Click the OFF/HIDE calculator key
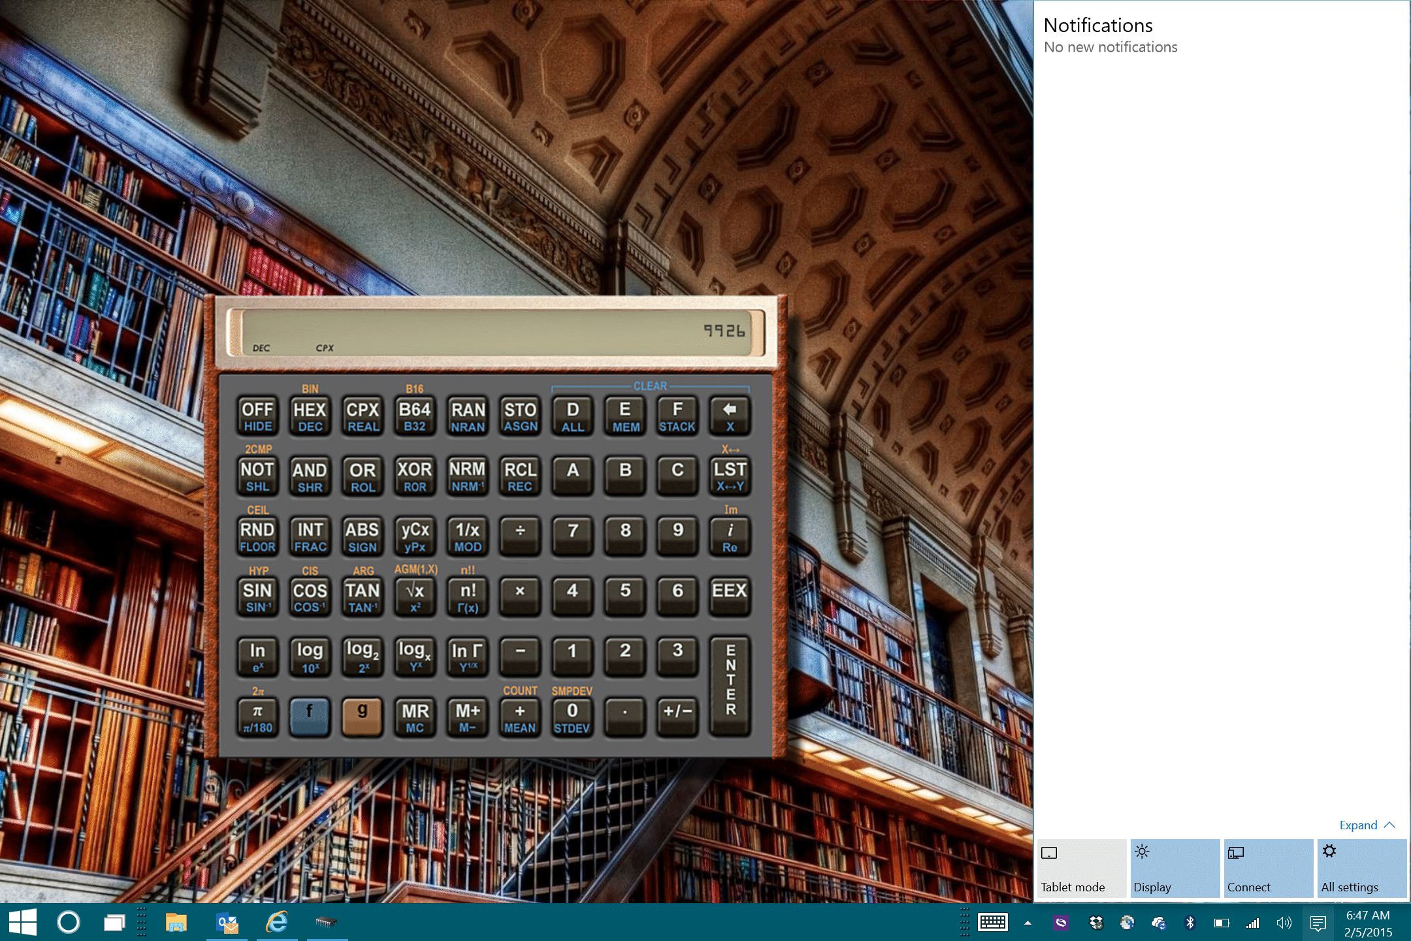The image size is (1411, 941). (x=257, y=416)
